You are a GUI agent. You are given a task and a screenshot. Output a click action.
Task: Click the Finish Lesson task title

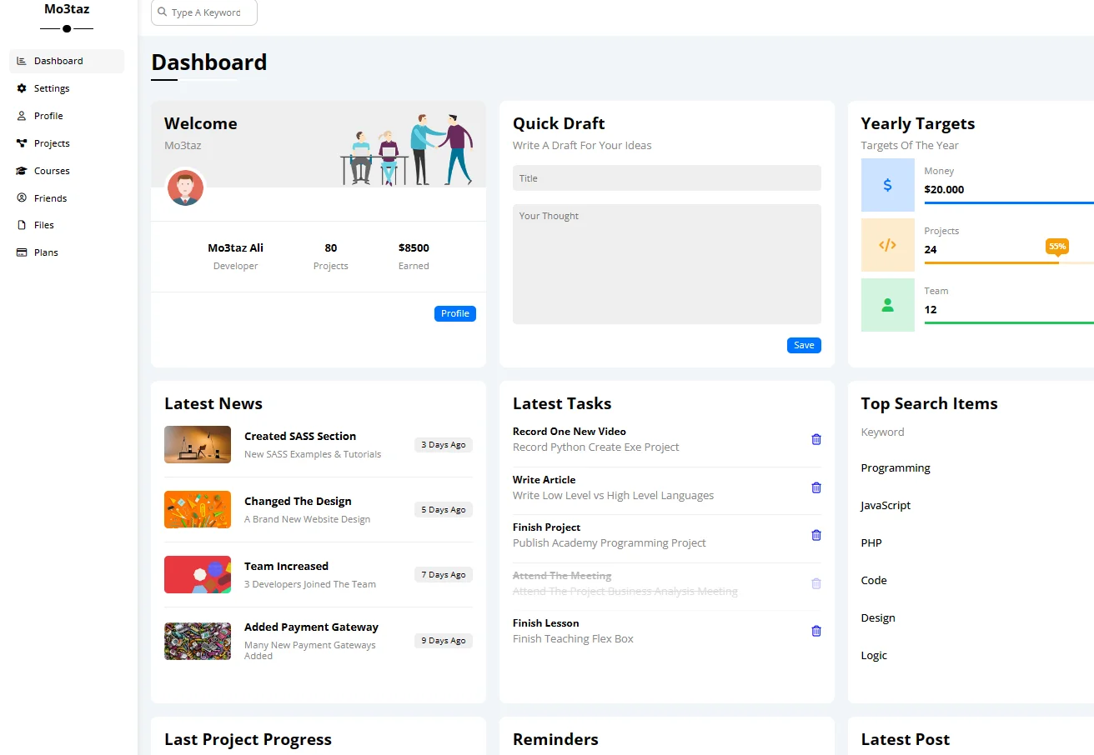[x=545, y=623]
